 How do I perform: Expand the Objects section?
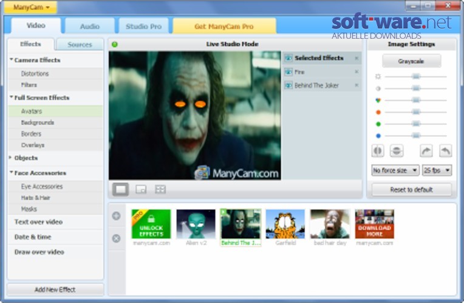pos(11,158)
